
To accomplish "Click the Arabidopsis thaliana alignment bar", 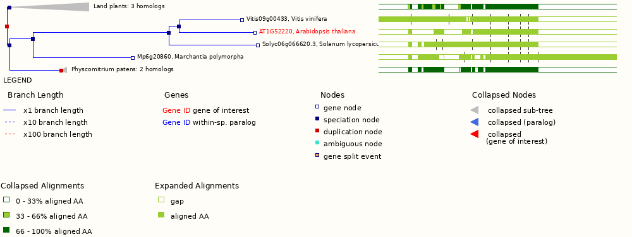I will (x=498, y=32).
